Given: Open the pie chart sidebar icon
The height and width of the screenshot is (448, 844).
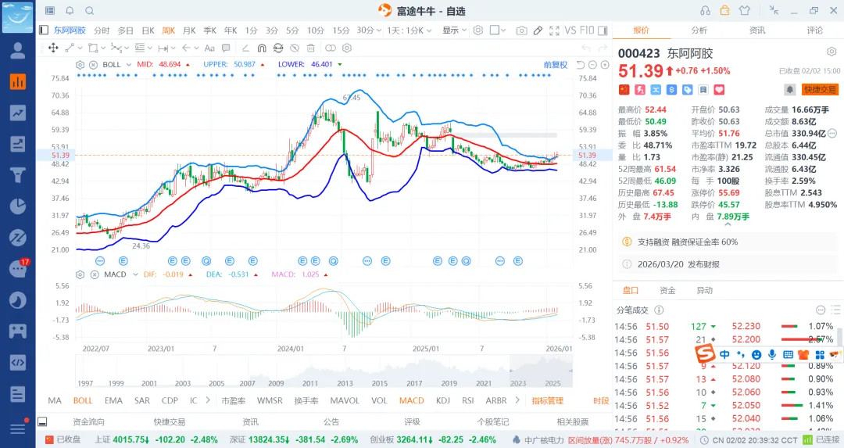Looking at the screenshot, I should click(18, 206).
